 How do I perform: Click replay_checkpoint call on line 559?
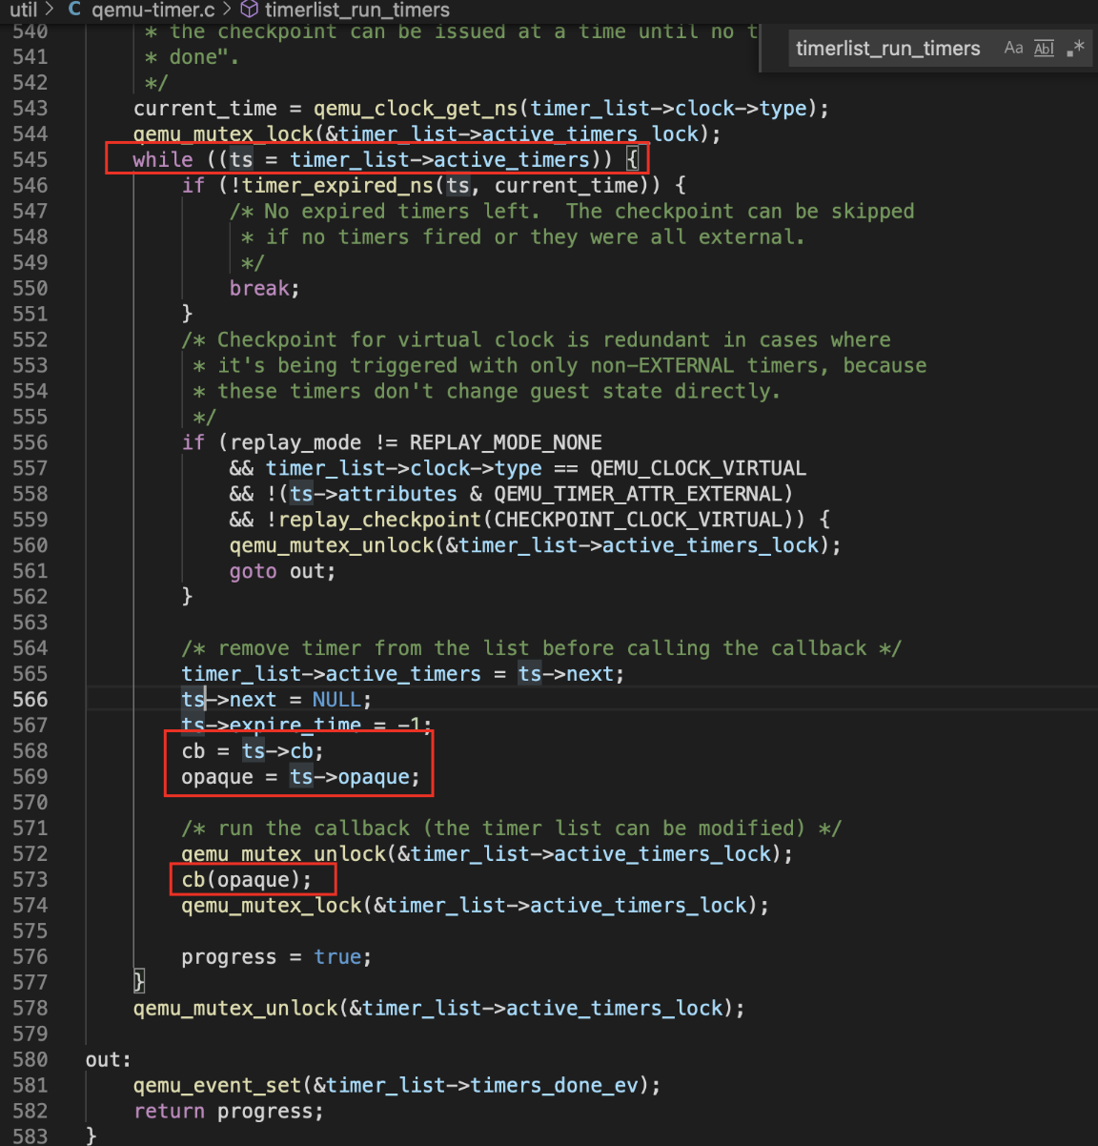pyautogui.click(x=380, y=520)
